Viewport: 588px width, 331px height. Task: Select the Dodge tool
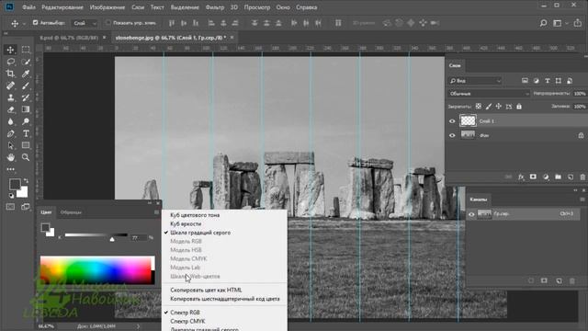click(x=26, y=121)
